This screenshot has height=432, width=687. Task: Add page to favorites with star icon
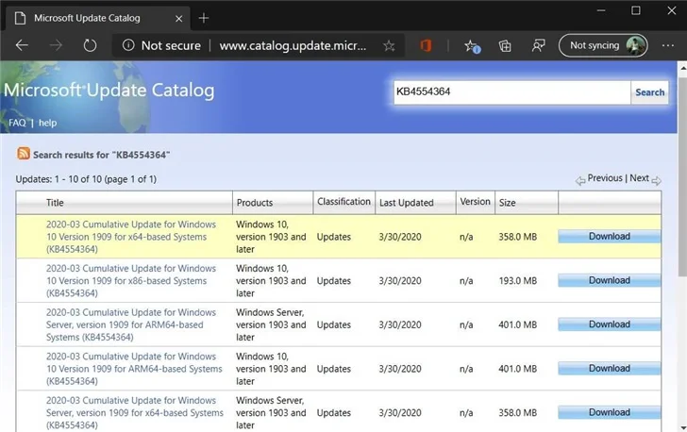[389, 45]
